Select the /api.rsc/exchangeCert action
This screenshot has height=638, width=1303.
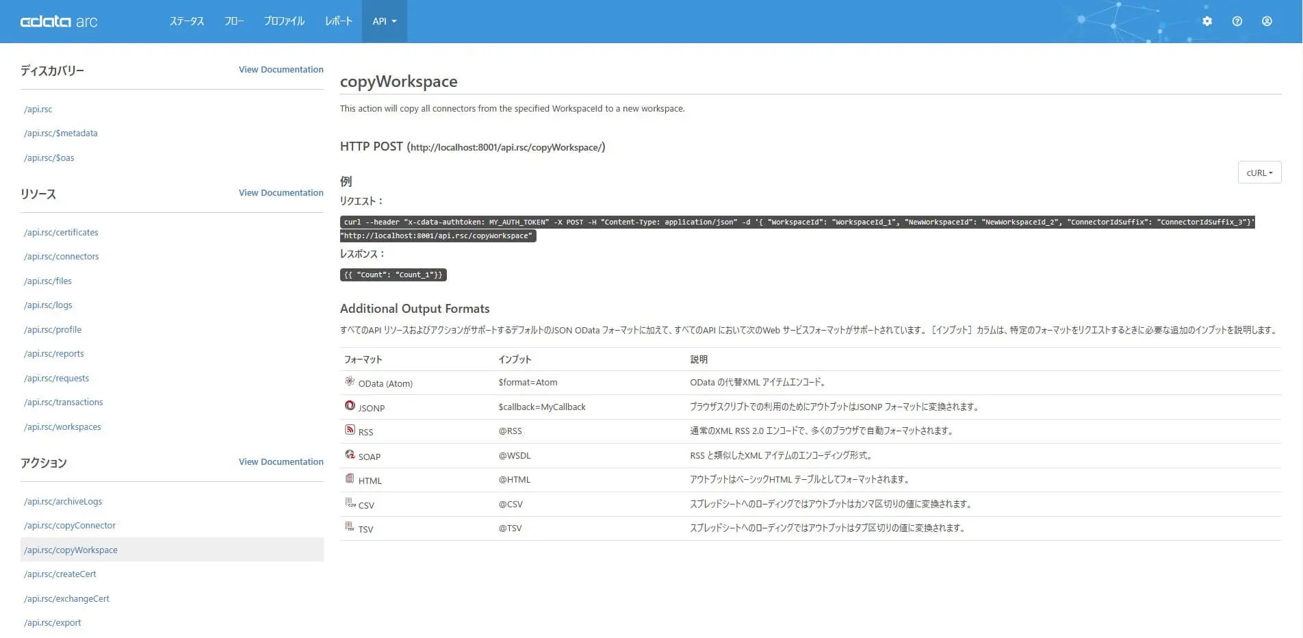[66, 599]
